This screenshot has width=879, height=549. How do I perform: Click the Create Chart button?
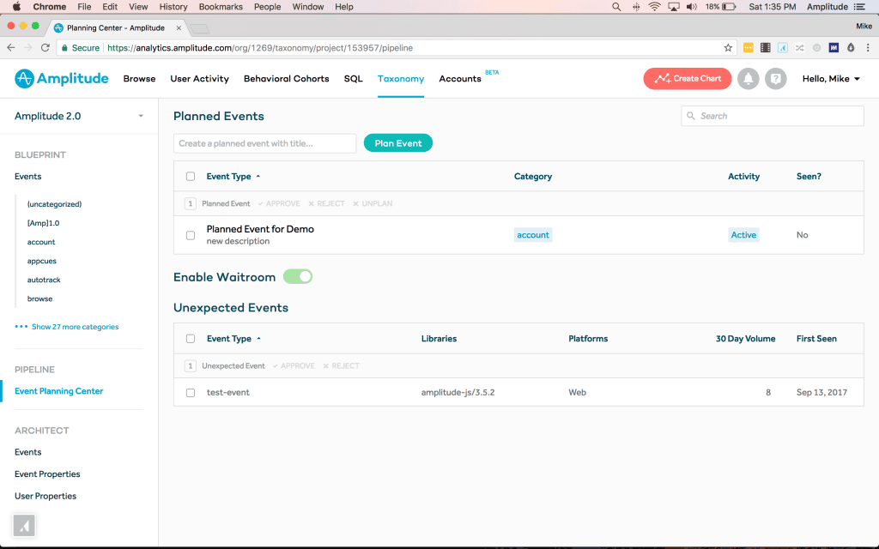click(x=687, y=79)
